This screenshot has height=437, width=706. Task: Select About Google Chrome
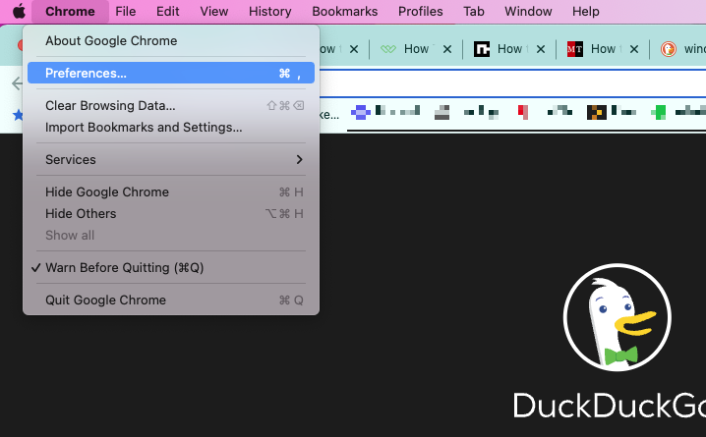click(x=171, y=41)
